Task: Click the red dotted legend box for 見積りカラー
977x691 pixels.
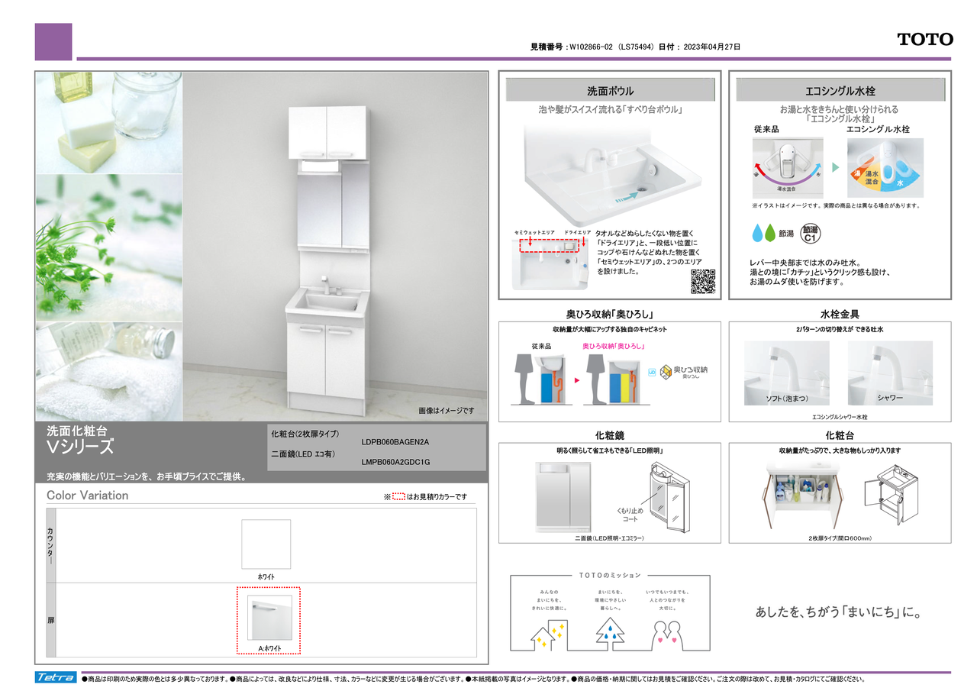Action: tap(398, 496)
